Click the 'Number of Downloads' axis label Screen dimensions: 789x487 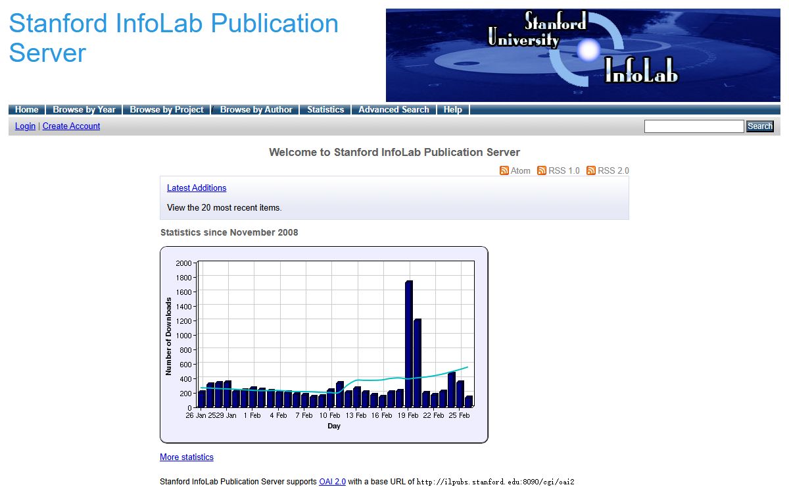168,336
